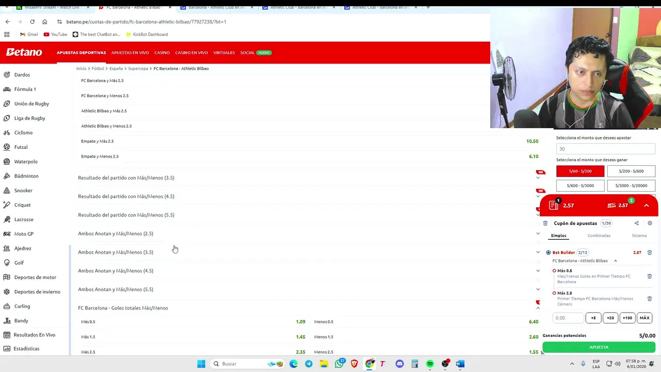Image resolution: width=661 pixels, height=372 pixels.
Task: Open Bádminton in sidebar
Action: (26, 176)
